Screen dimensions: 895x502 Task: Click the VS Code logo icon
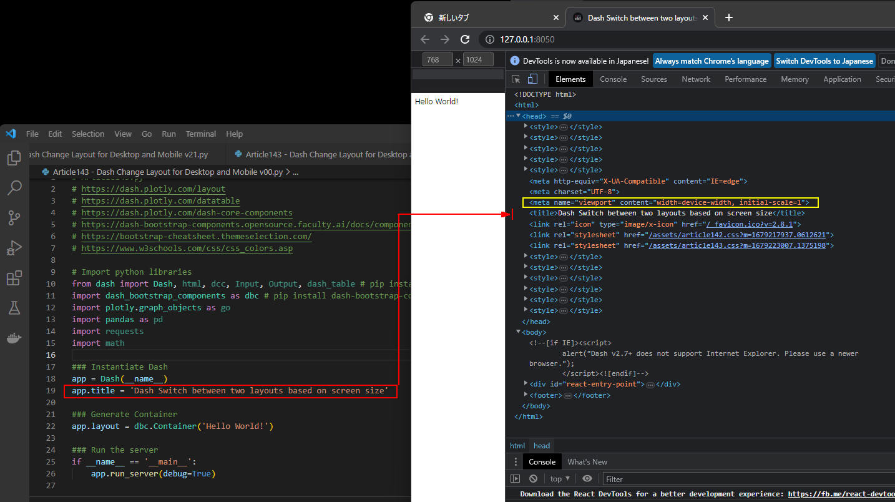pos(11,134)
